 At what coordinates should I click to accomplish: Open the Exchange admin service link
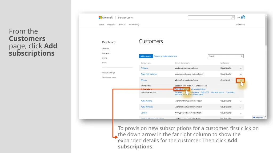click(179, 92)
